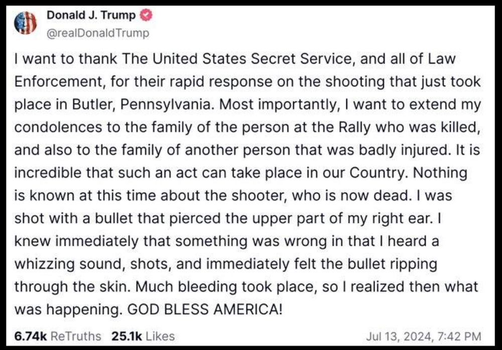
Task: Open the profile avatar picture
Action: (25, 23)
